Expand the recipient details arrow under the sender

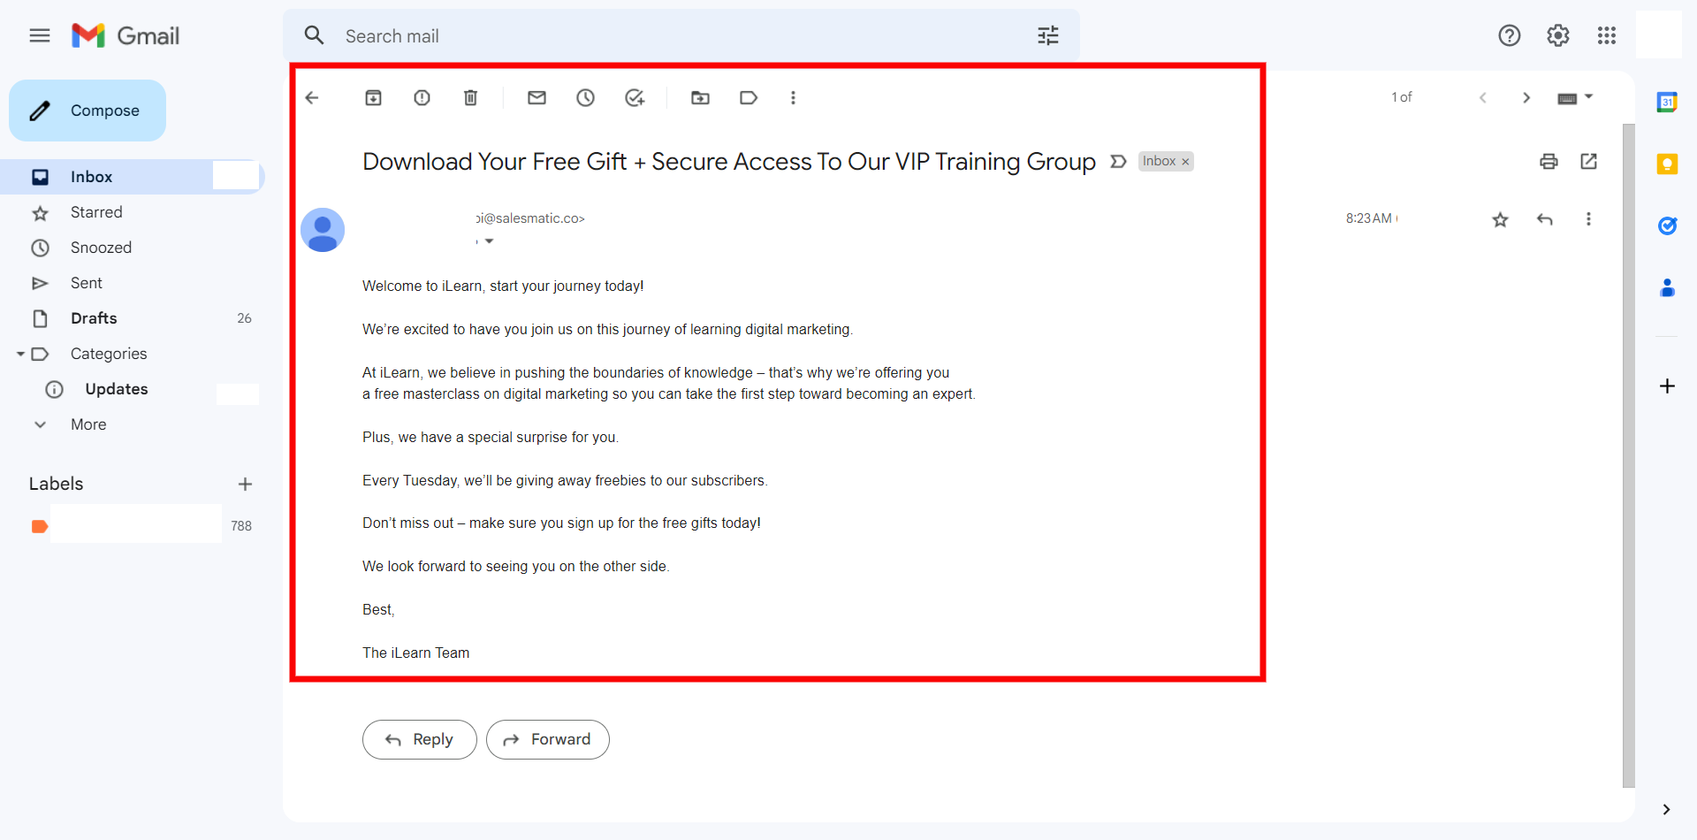point(489,241)
